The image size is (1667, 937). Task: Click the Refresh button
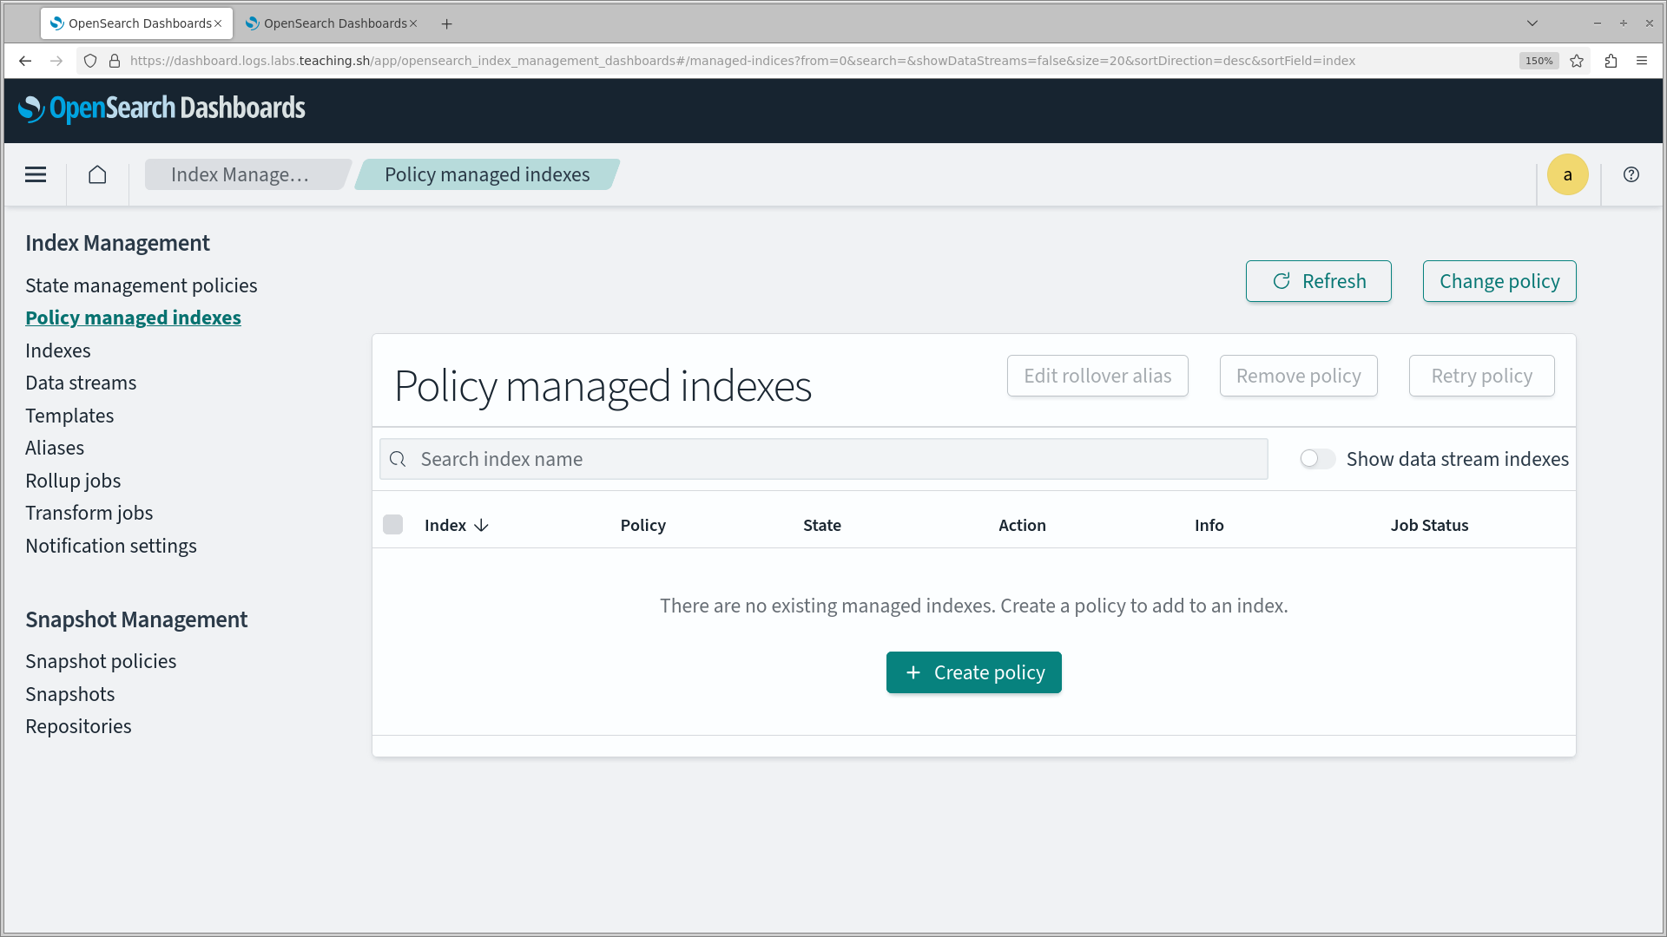[1318, 281]
